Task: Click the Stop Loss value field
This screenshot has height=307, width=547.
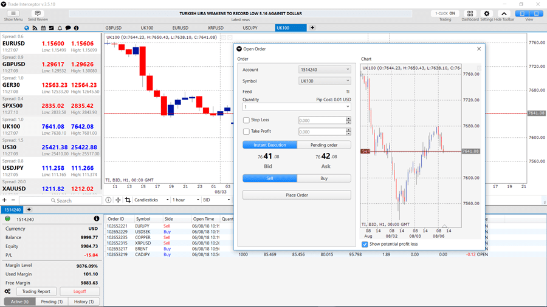Action: 322,120
